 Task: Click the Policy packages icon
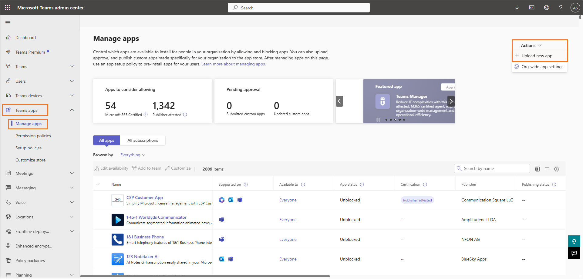point(8,260)
